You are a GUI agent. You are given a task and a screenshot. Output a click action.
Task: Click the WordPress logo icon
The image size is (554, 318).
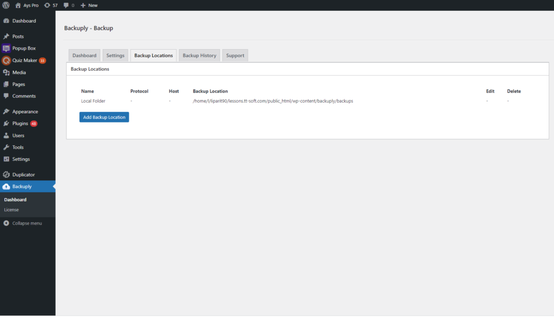click(6, 5)
